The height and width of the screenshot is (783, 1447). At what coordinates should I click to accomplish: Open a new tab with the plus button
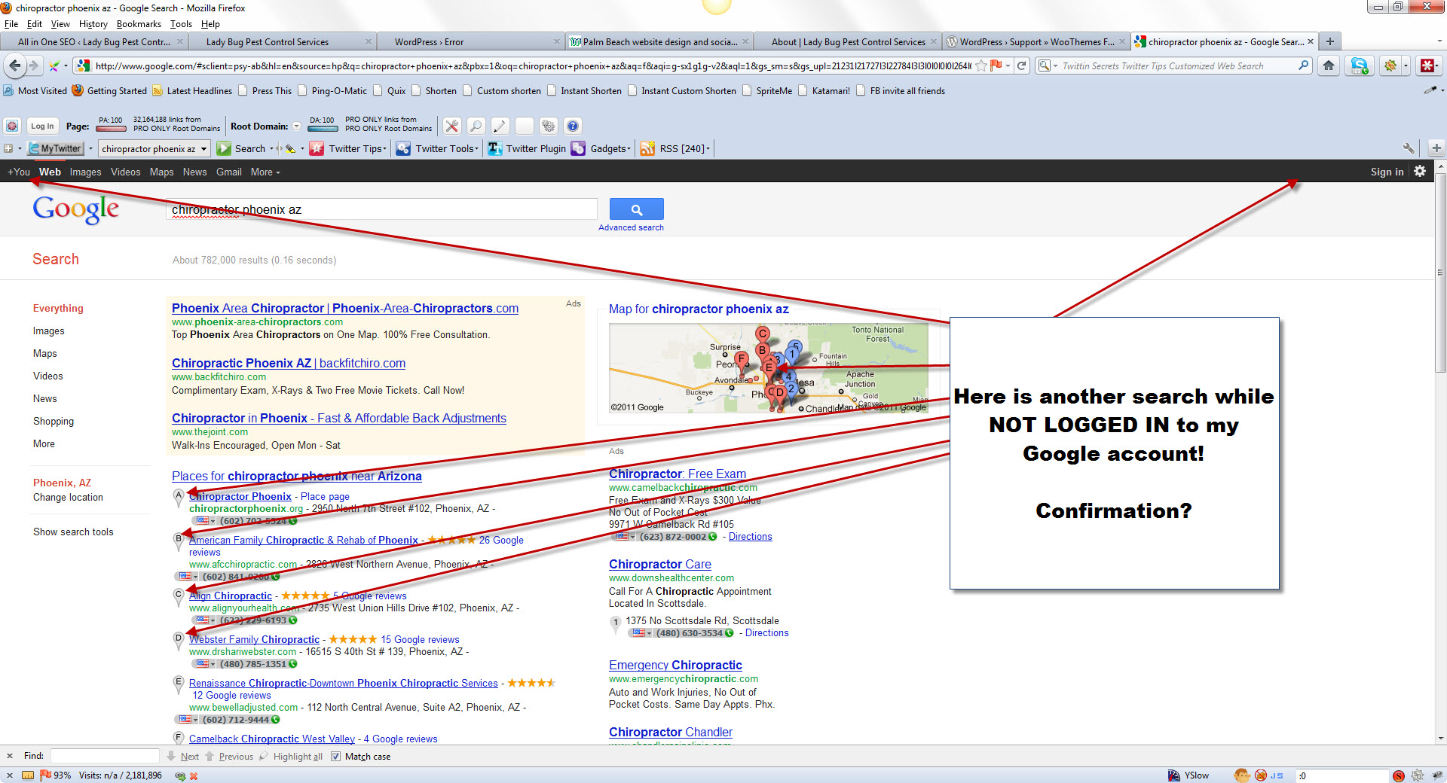tap(1330, 41)
